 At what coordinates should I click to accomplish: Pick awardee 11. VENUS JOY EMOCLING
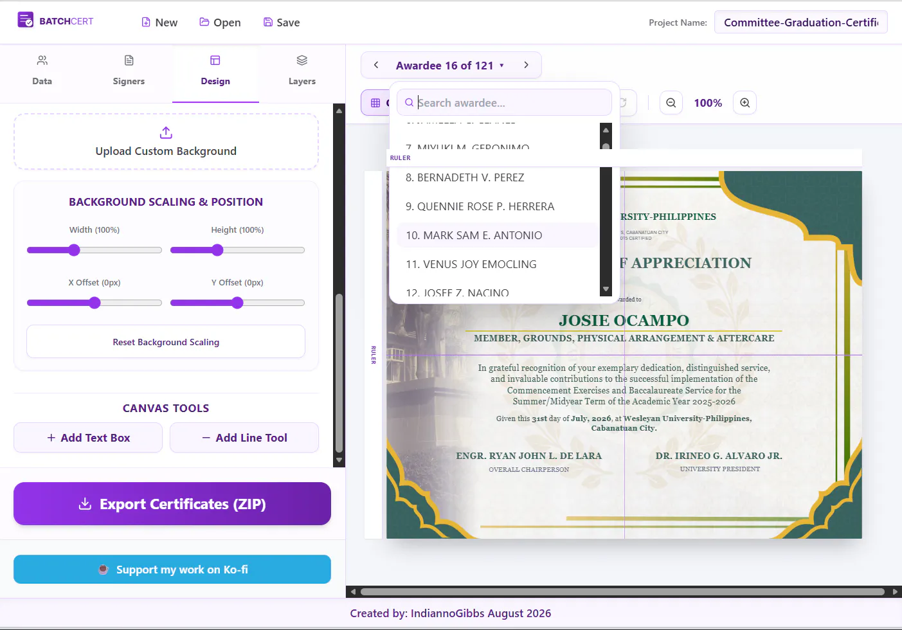click(498, 264)
